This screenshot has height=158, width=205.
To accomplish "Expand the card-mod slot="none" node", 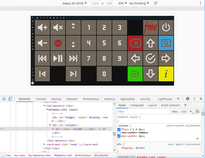I will click(x=44, y=144).
